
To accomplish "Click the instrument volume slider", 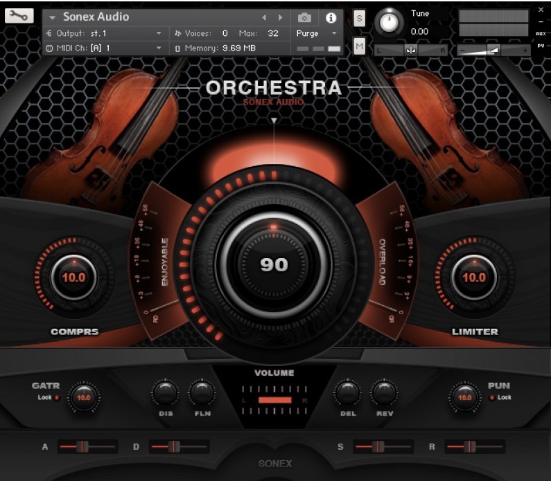I will click(493, 51).
